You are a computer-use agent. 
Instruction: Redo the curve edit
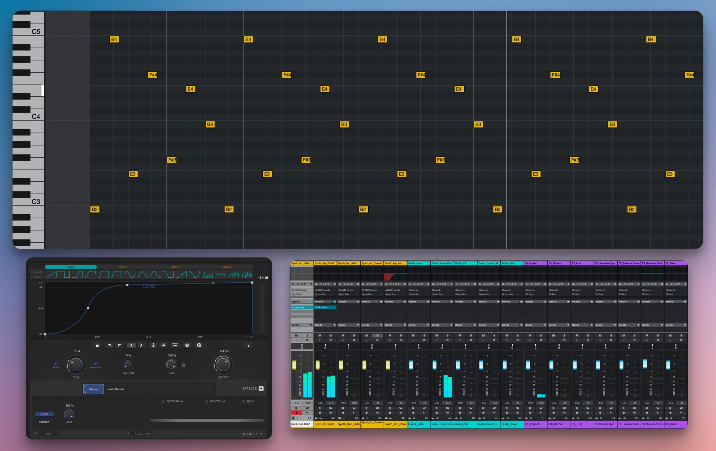(119, 345)
